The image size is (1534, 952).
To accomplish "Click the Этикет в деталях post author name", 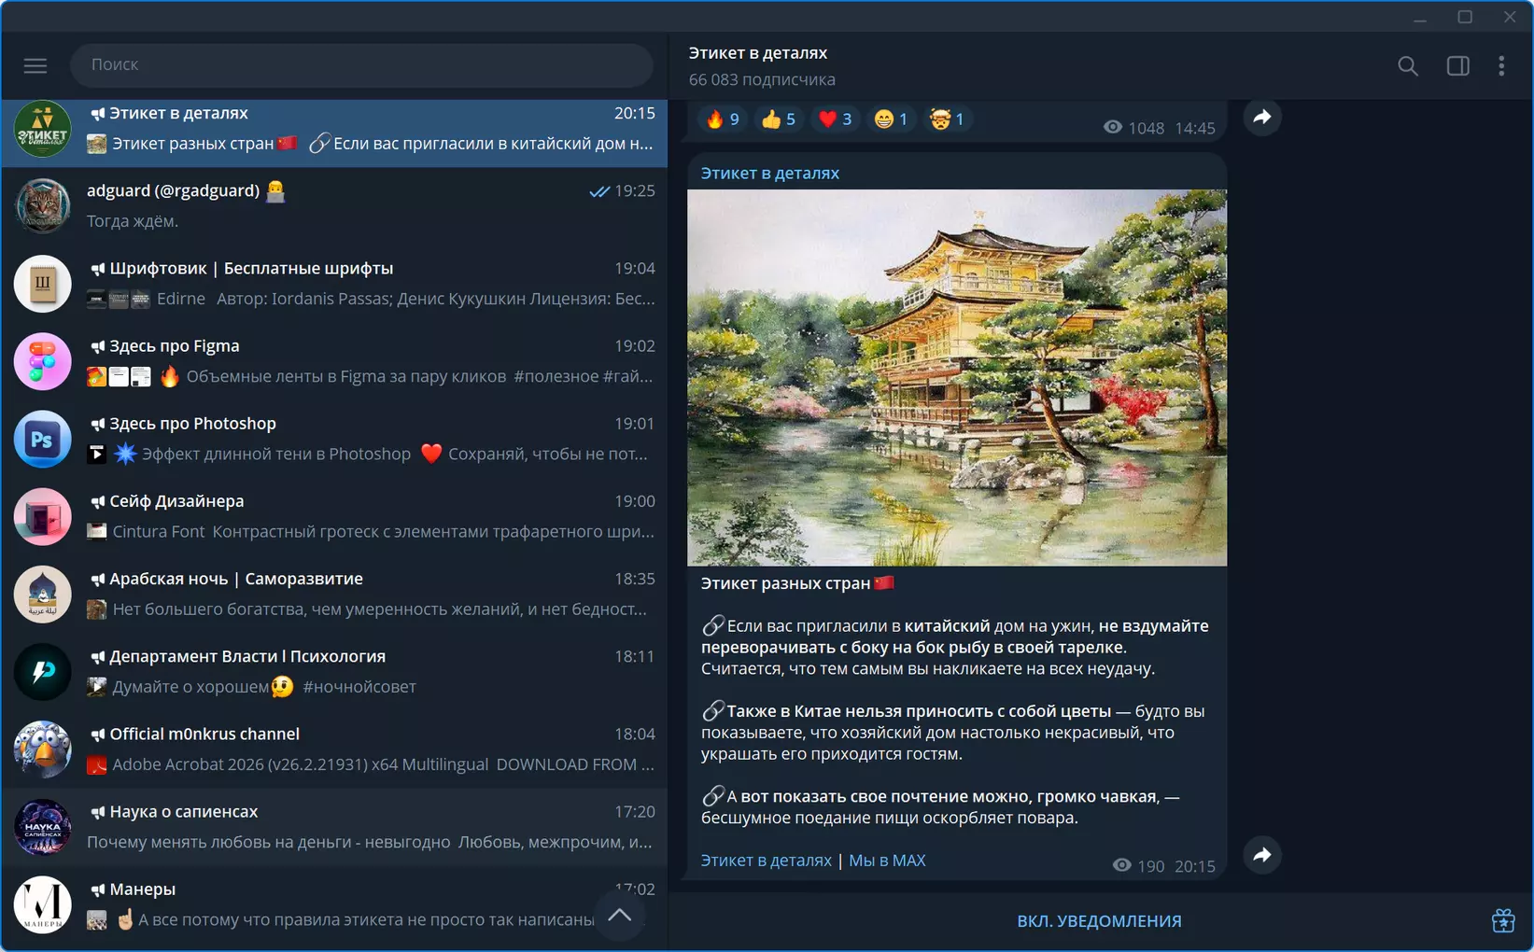I will click(770, 173).
